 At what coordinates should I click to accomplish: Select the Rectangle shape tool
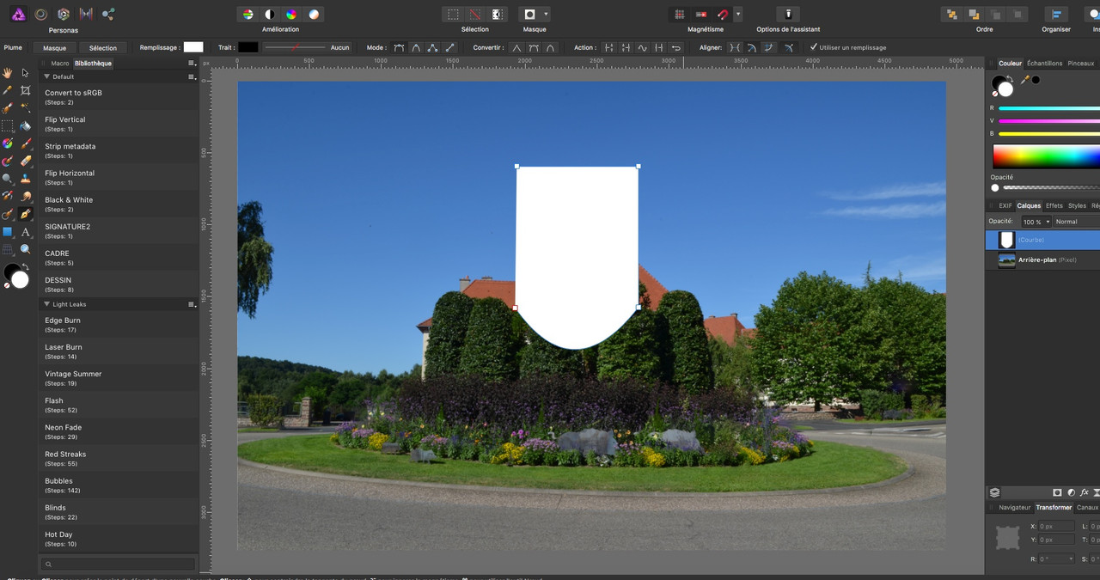(x=8, y=232)
